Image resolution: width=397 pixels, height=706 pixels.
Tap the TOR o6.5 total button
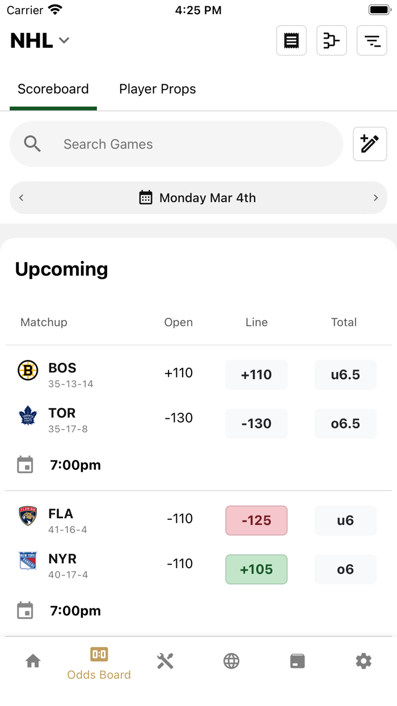pos(345,423)
